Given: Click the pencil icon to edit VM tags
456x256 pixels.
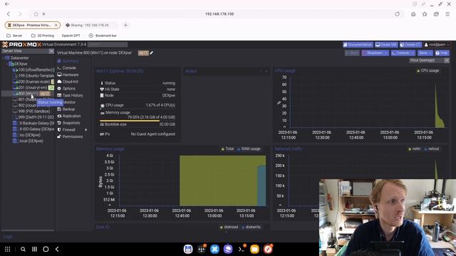Looking at the screenshot, I should [152, 53].
